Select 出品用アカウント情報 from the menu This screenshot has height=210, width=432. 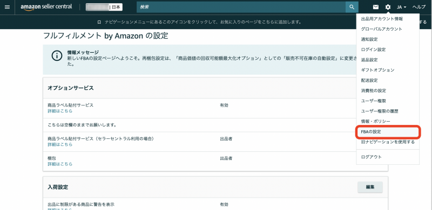[382, 19]
